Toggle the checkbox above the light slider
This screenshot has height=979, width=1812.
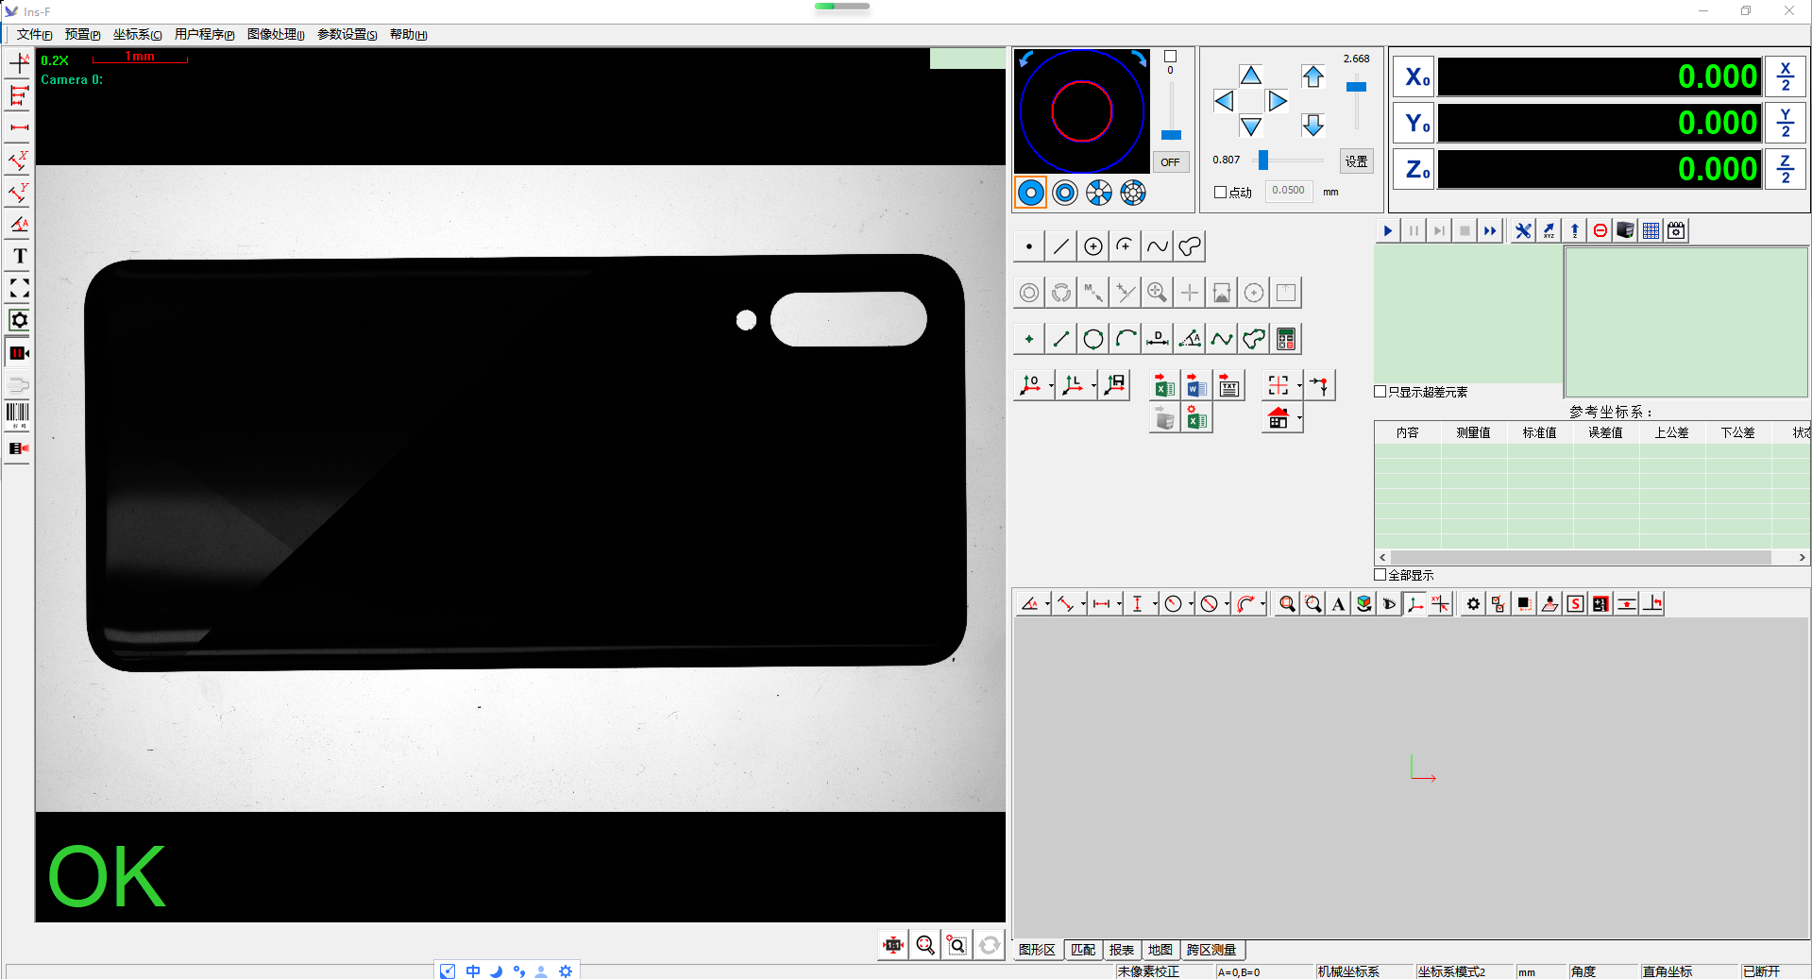tap(1171, 57)
